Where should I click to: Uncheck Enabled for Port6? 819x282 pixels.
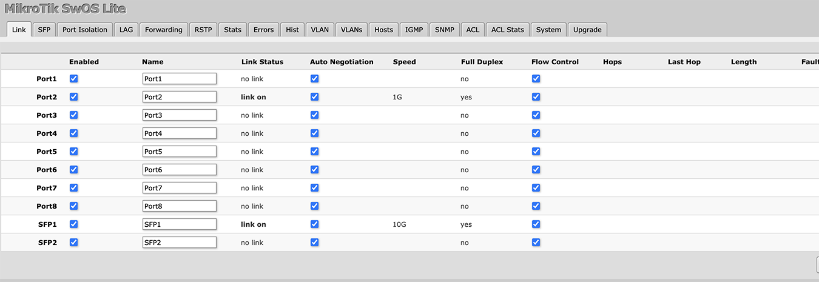(74, 170)
